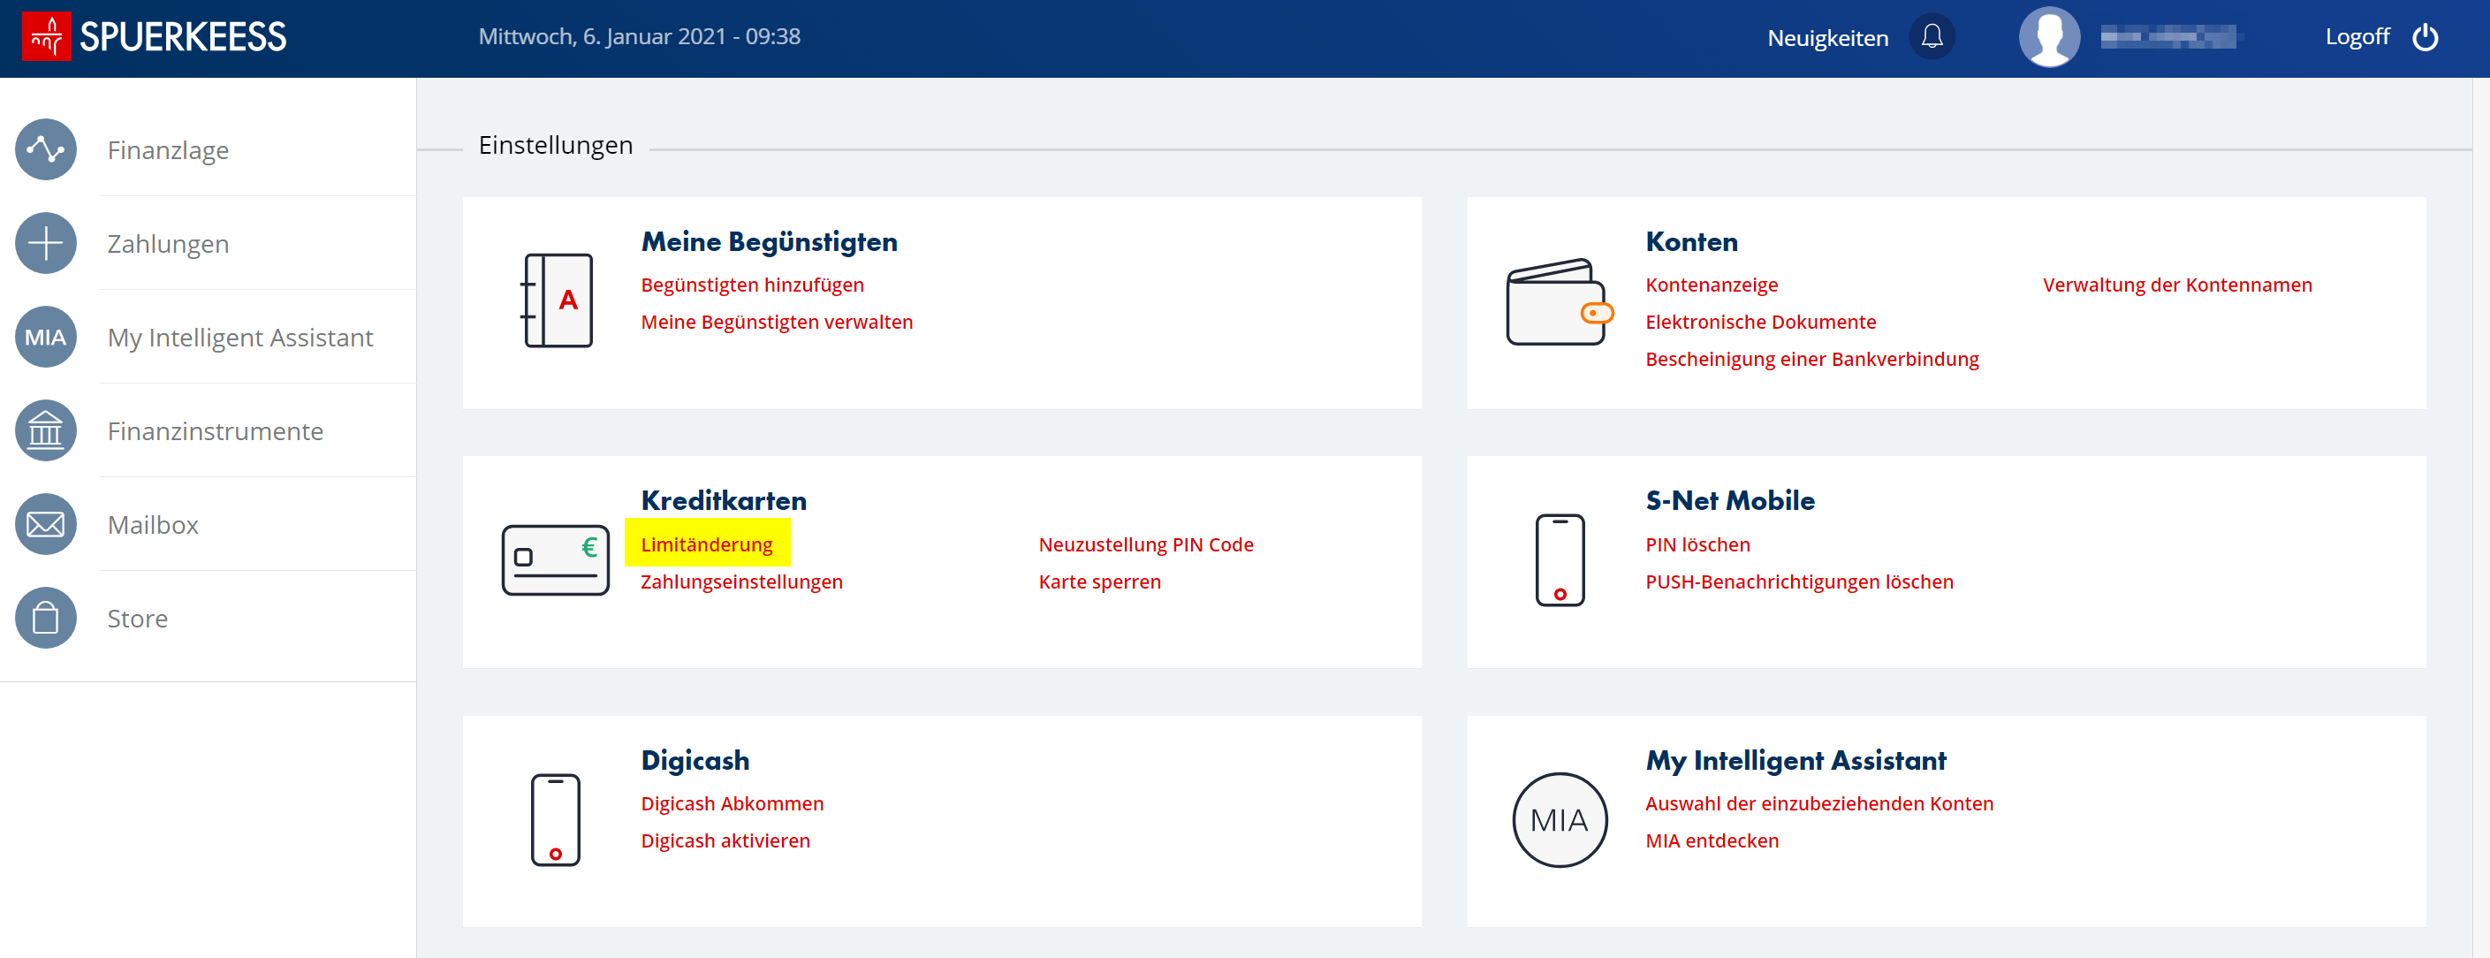This screenshot has height=958, width=2490.
Task: Open Zahlungen via the plus icon
Action: 45,244
